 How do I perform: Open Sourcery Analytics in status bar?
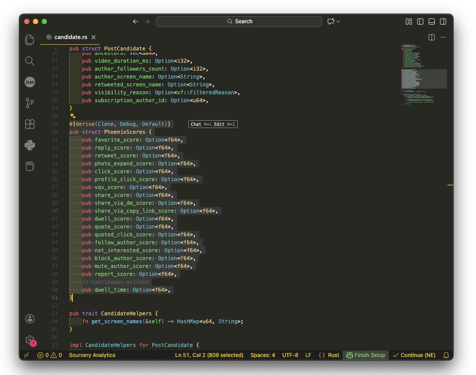pyautogui.click(x=92, y=355)
